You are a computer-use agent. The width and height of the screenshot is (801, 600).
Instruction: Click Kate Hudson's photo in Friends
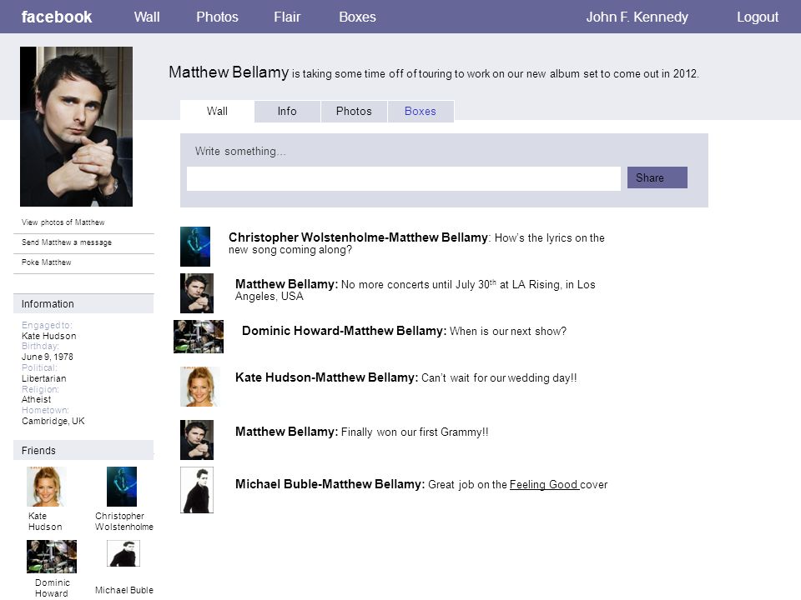pyautogui.click(x=47, y=487)
